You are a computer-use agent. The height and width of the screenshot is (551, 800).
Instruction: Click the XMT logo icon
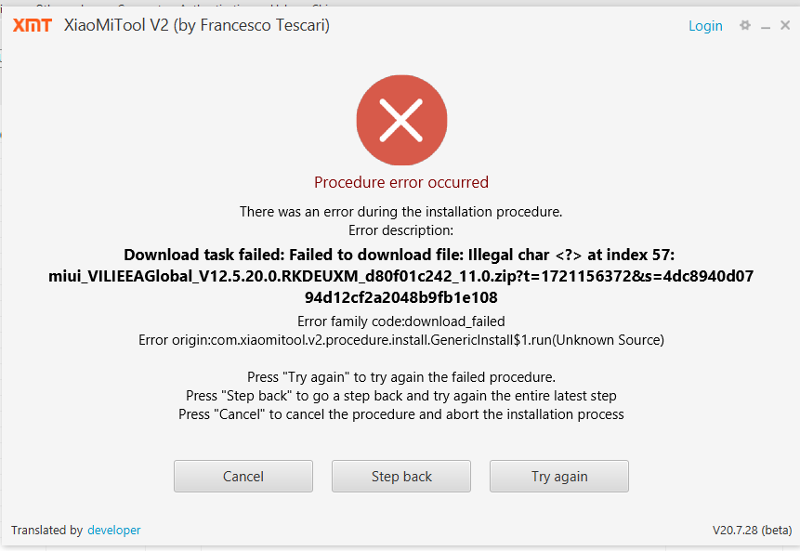[32, 26]
